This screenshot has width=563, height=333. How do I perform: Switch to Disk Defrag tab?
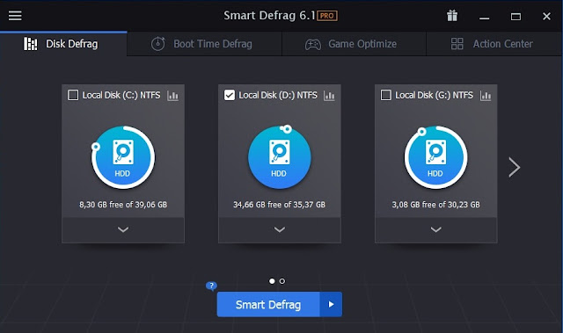pyautogui.click(x=63, y=44)
